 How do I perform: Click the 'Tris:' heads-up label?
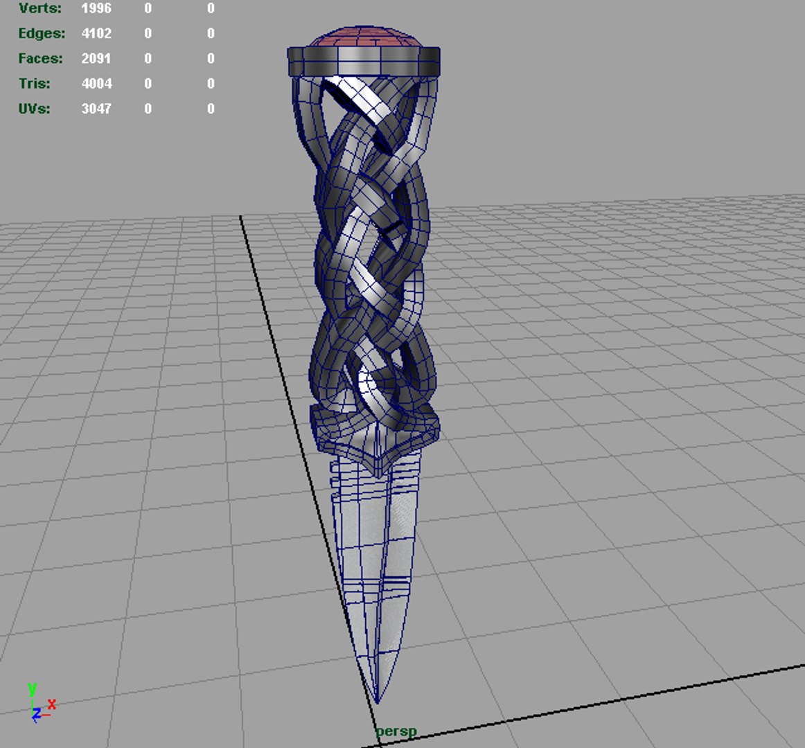[x=35, y=84]
